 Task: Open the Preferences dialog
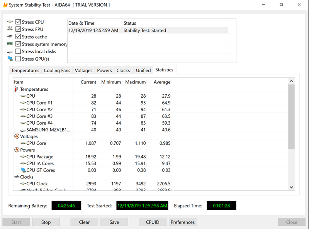[183, 222]
